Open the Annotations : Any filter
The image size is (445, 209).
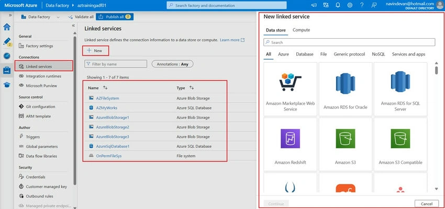173,64
